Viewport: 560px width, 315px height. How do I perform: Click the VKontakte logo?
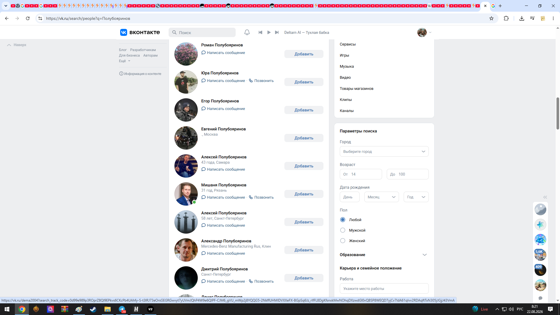point(140,32)
